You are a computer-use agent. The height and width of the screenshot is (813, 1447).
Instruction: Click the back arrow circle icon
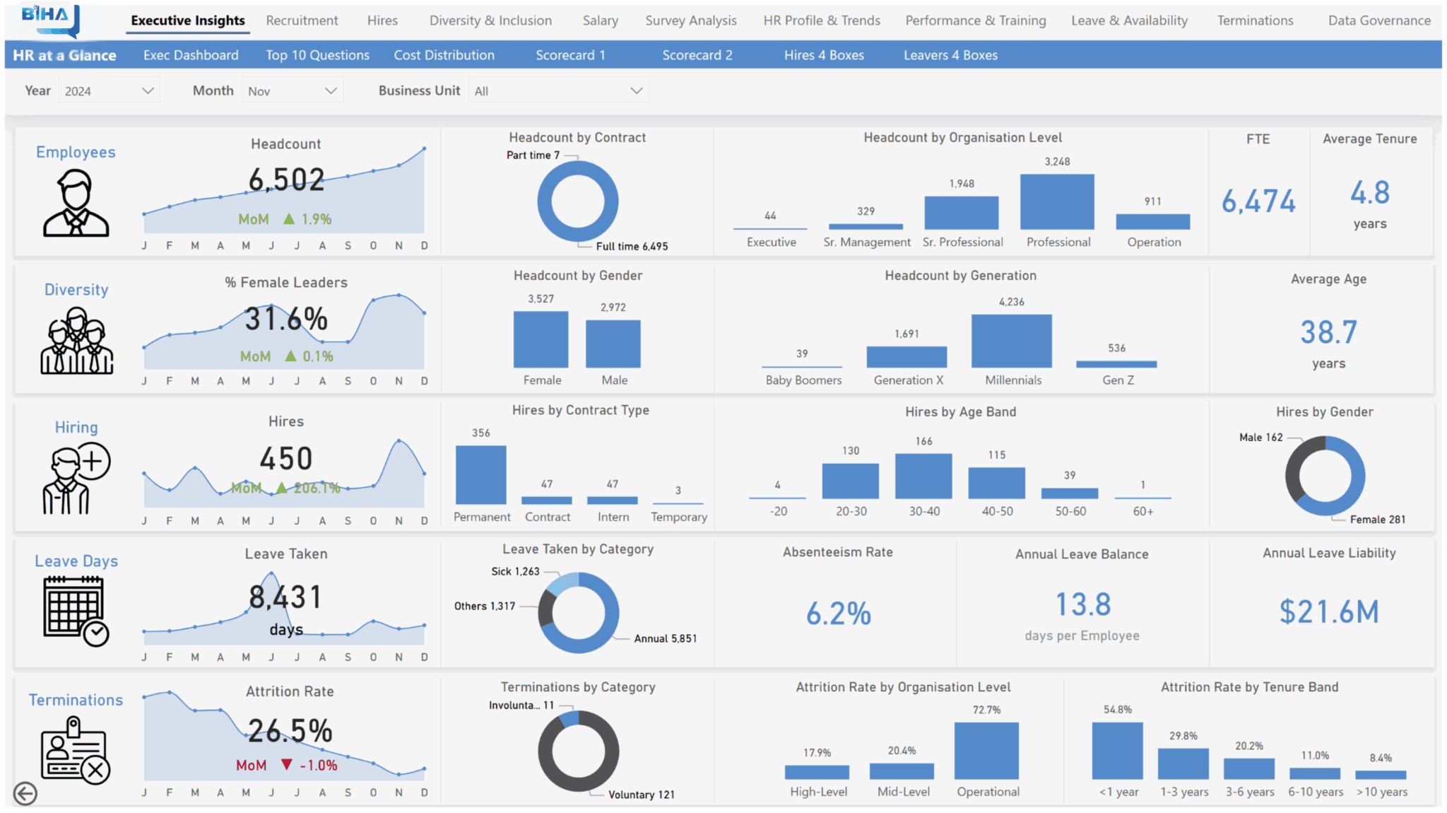pyautogui.click(x=25, y=793)
